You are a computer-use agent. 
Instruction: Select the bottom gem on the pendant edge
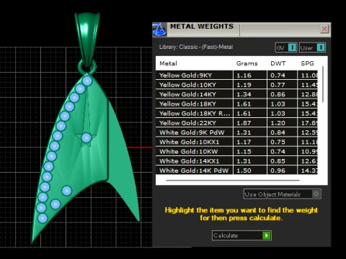[x=43, y=219]
